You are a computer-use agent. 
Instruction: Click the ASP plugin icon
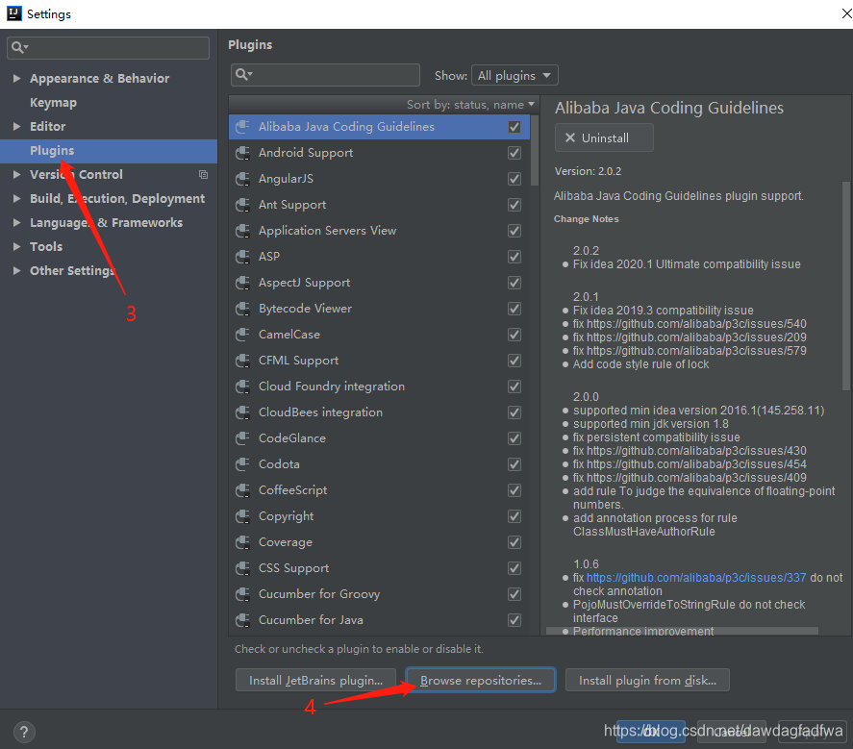[x=242, y=257]
